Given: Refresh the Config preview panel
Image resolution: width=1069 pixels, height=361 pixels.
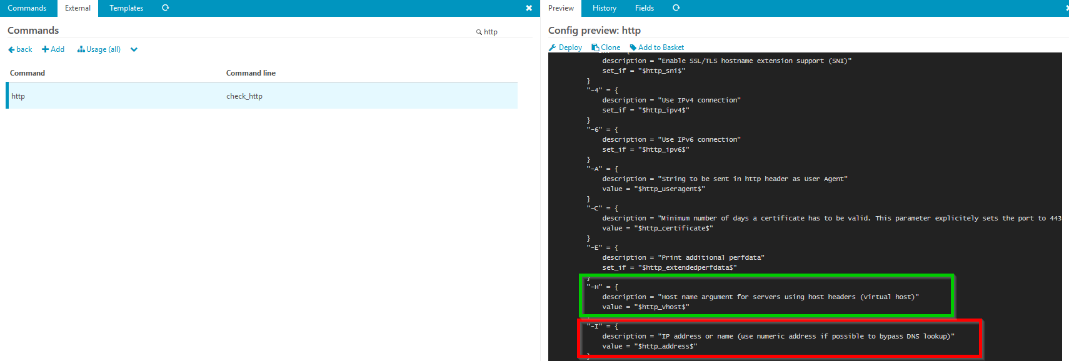Looking at the screenshot, I should click(676, 8).
